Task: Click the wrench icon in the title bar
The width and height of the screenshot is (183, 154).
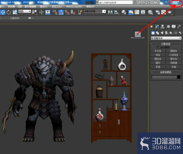Action: click(x=140, y=2)
